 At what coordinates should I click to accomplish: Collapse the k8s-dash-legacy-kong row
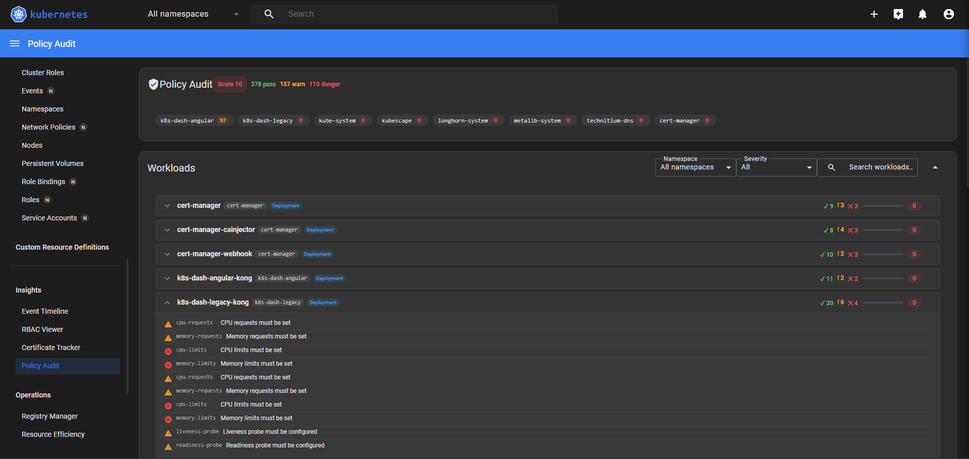(x=547, y=303)
